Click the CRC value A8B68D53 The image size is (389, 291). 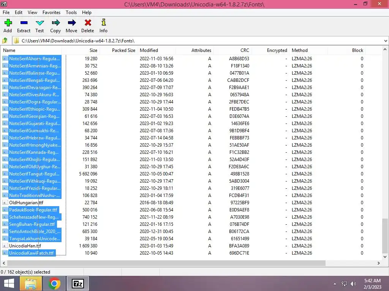pos(239,59)
